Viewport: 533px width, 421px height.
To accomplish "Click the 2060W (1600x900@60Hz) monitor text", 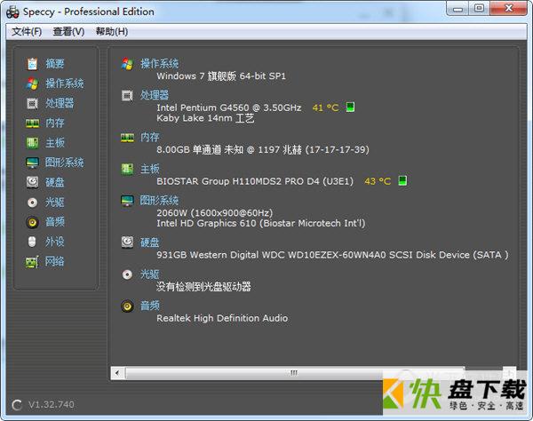I will coord(214,212).
